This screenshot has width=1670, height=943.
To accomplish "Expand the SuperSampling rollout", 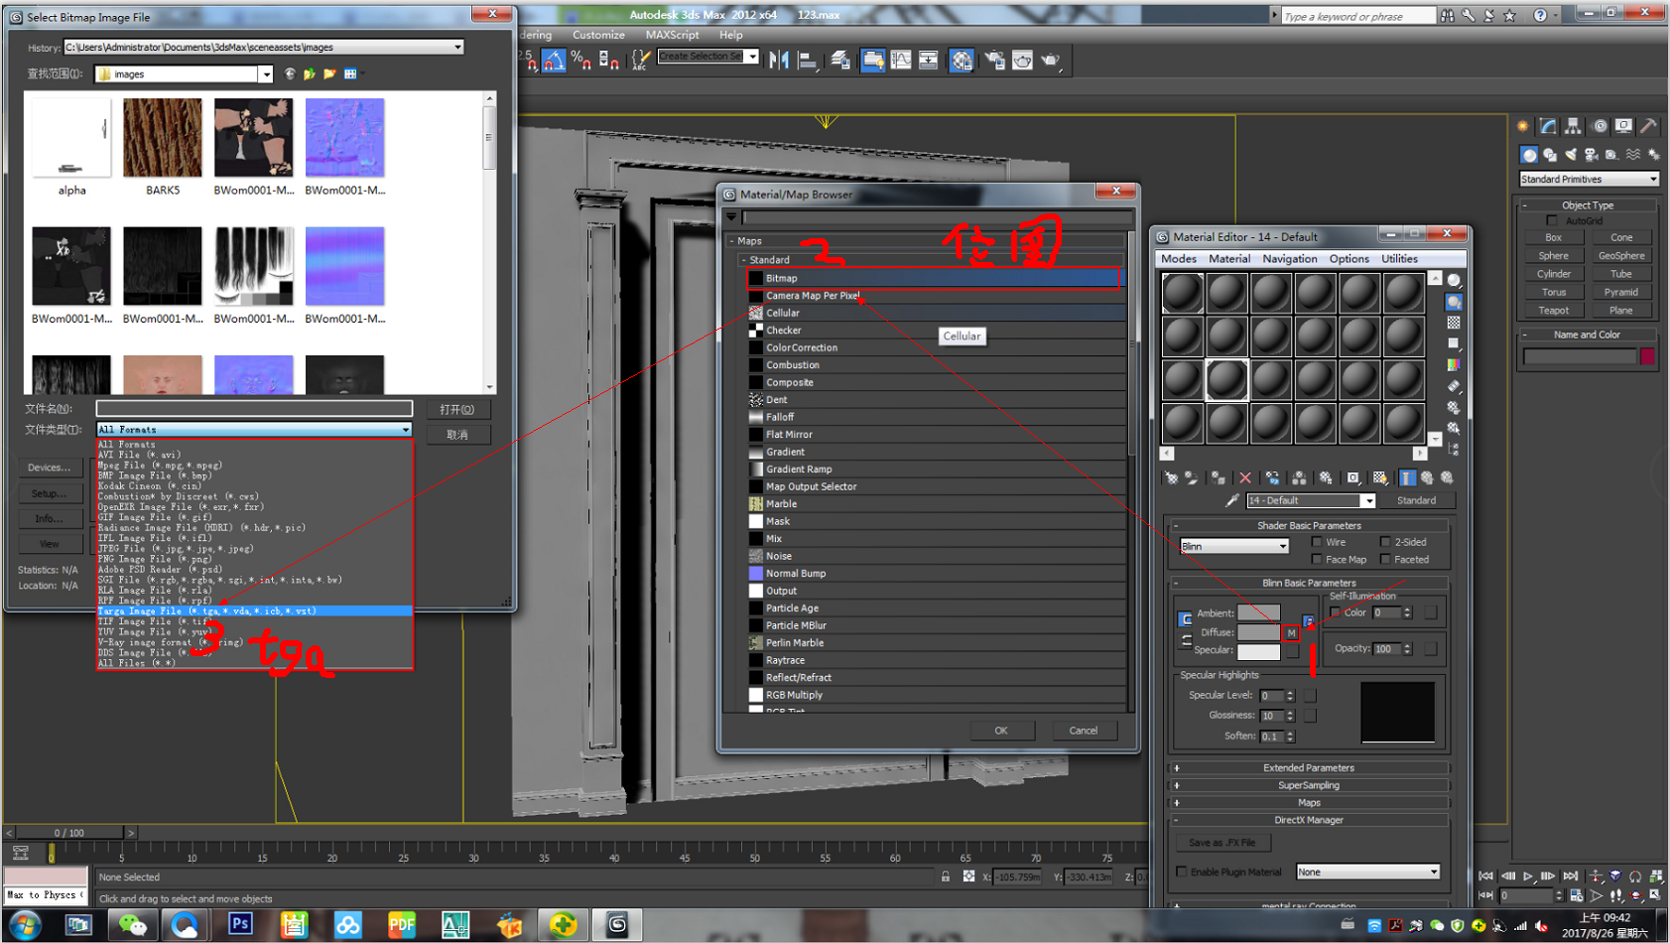I will tap(1309, 785).
